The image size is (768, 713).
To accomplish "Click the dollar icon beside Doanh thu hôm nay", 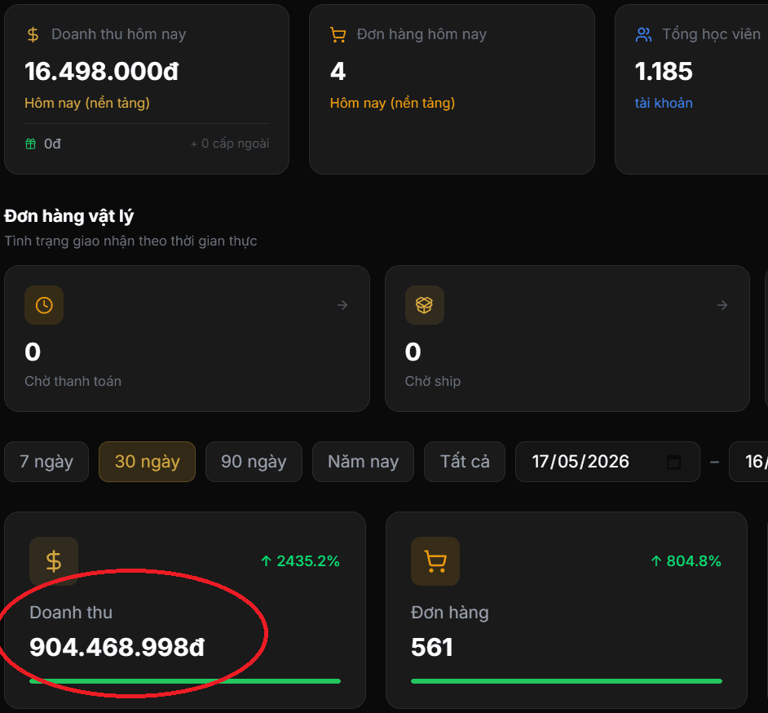I will coord(33,35).
